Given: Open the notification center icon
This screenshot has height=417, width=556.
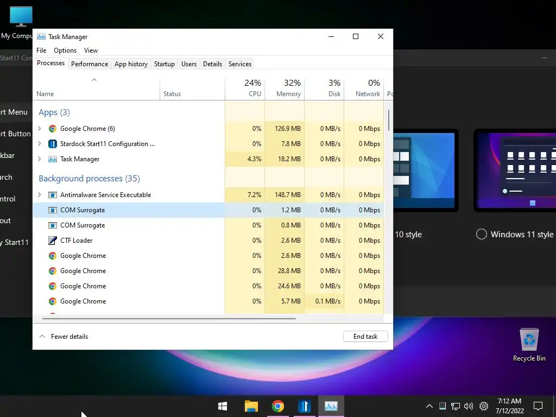Looking at the screenshot, I should pyautogui.click(x=538, y=406).
